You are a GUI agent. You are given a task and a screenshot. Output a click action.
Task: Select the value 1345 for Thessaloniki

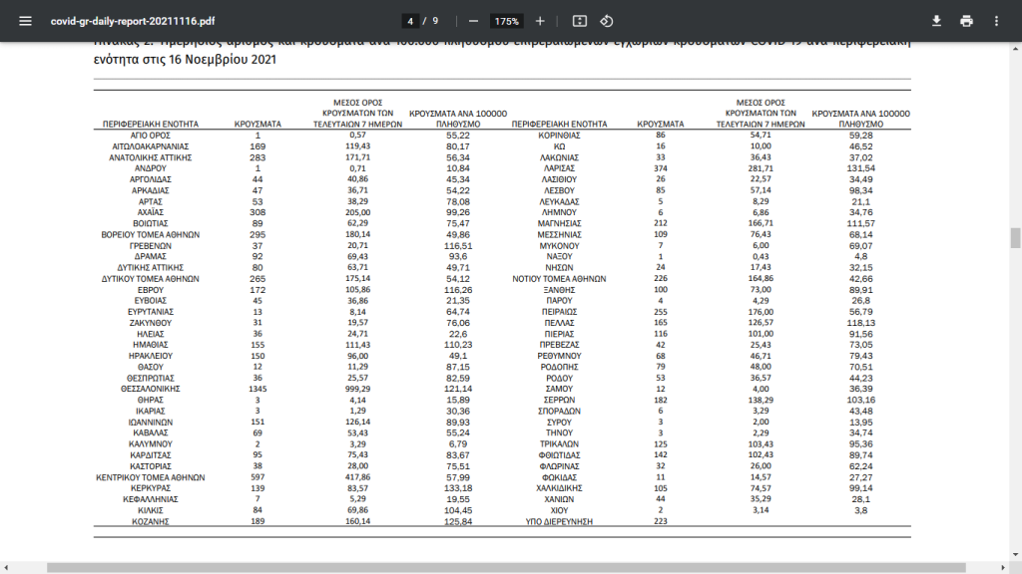[257, 389]
